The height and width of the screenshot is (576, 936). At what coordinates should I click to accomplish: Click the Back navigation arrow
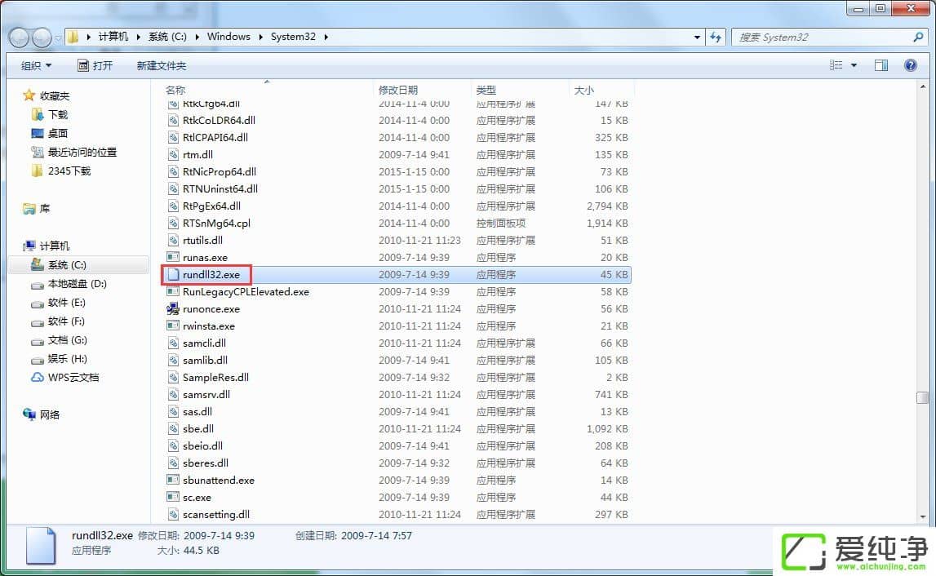[18, 37]
